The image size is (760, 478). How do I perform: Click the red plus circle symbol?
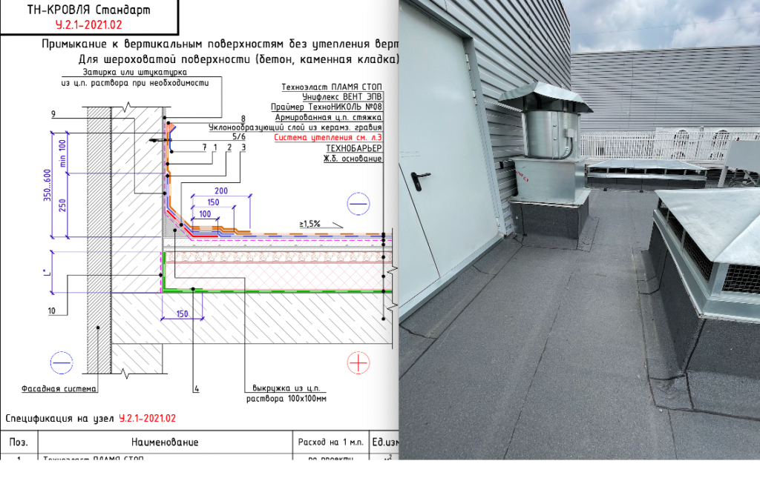358,362
